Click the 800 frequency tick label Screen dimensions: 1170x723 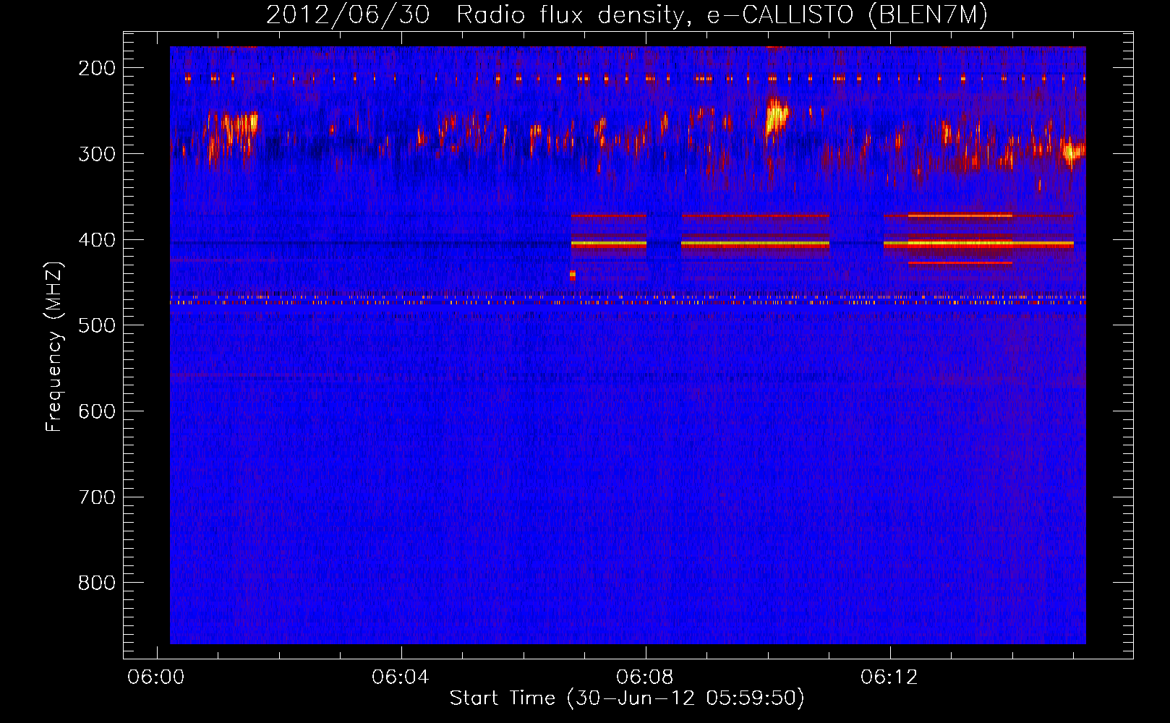97,583
